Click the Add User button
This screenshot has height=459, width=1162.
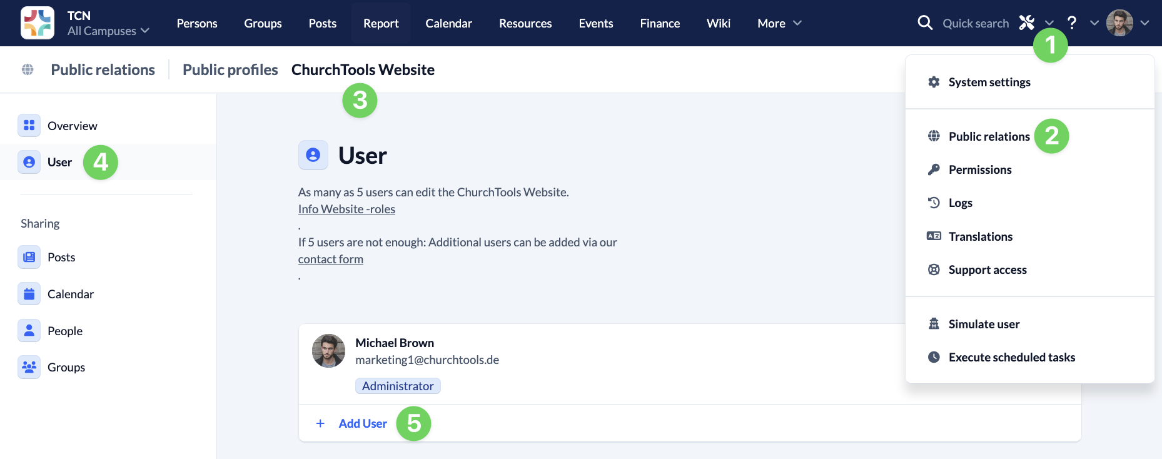coord(362,423)
